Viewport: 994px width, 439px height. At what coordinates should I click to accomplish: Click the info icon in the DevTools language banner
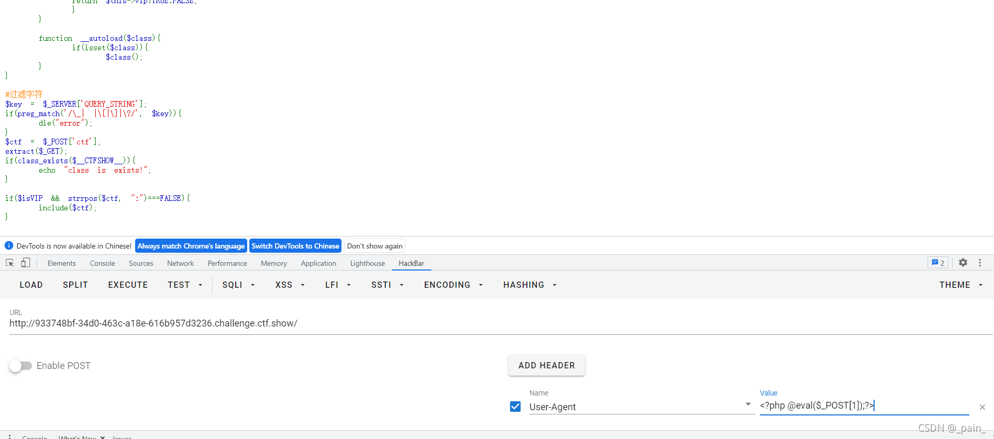pos(9,245)
